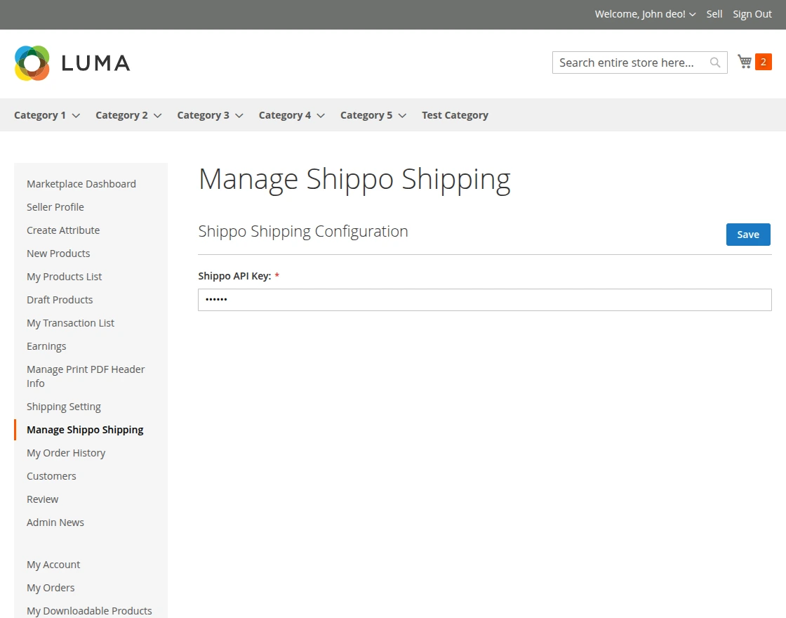786x618 pixels.
Task: Focus the Shippo API Key field
Action: pyautogui.click(x=485, y=299)
